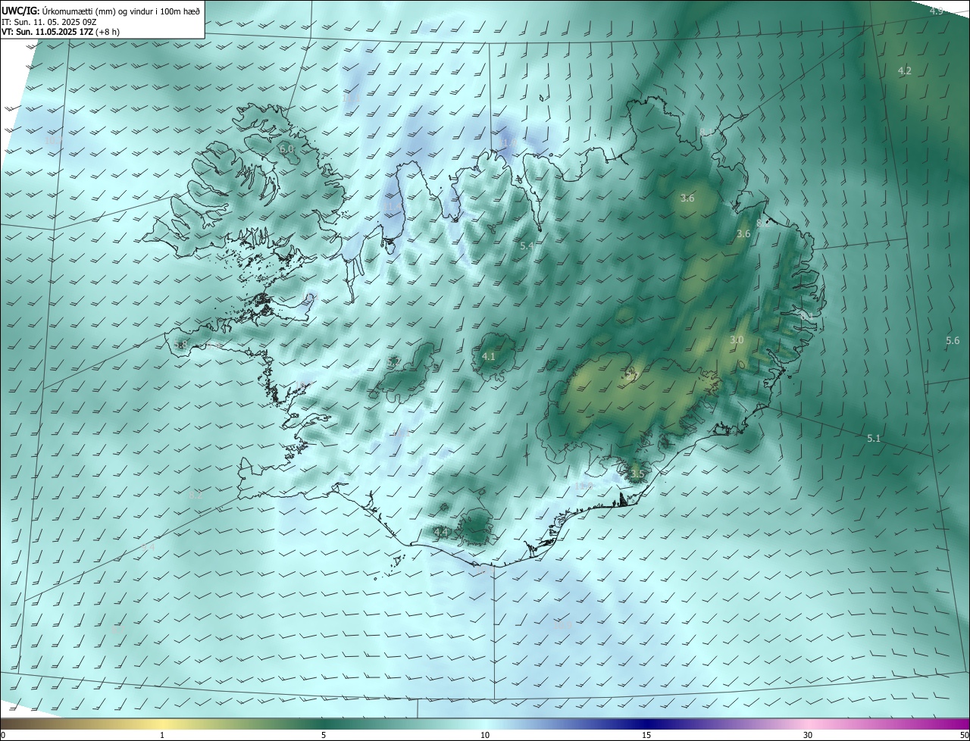Click the title line 'UWC/IG: Úrkomumætti (mm) og vindur'
970x741 pixels.
click(x=102, y=11)
